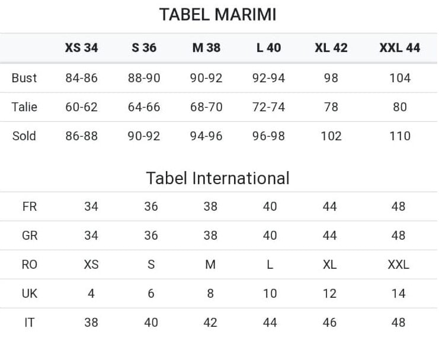Select the Talie value 72-74
The height and width of the screenshot is (341, 439).
(x=268, y=107)
